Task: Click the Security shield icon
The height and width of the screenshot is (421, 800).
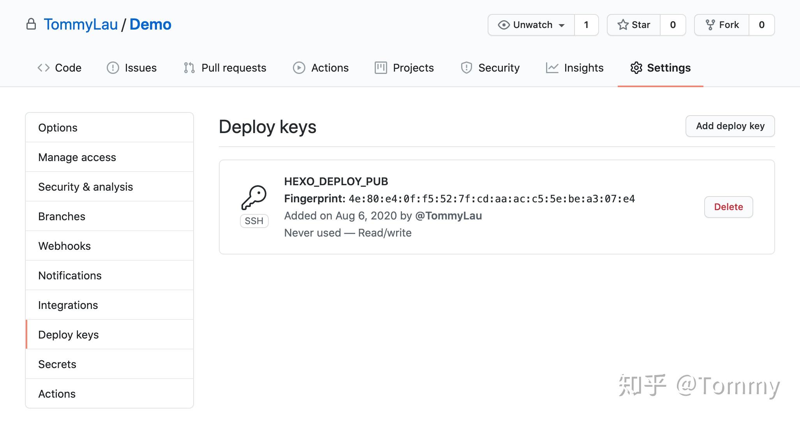Action: (467, 67)
